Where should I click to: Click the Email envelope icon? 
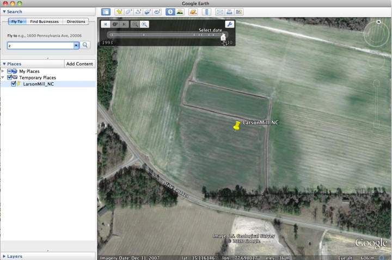click(220, 11)
